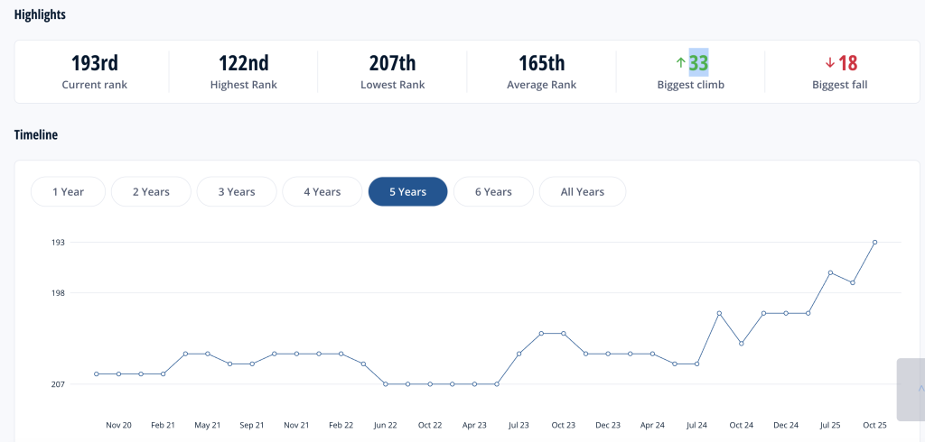Show All Years of ranking history
Screen dimensions: 925x442
point(583,191)
